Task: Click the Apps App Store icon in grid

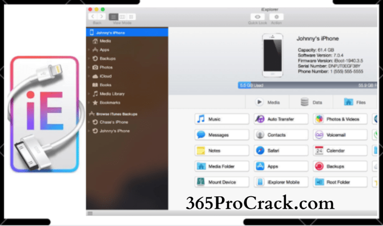Action: 260,166
